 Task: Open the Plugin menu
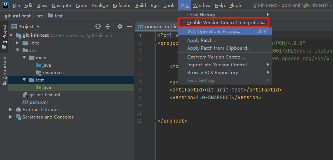pyautogui.click(x=236, y=6)
